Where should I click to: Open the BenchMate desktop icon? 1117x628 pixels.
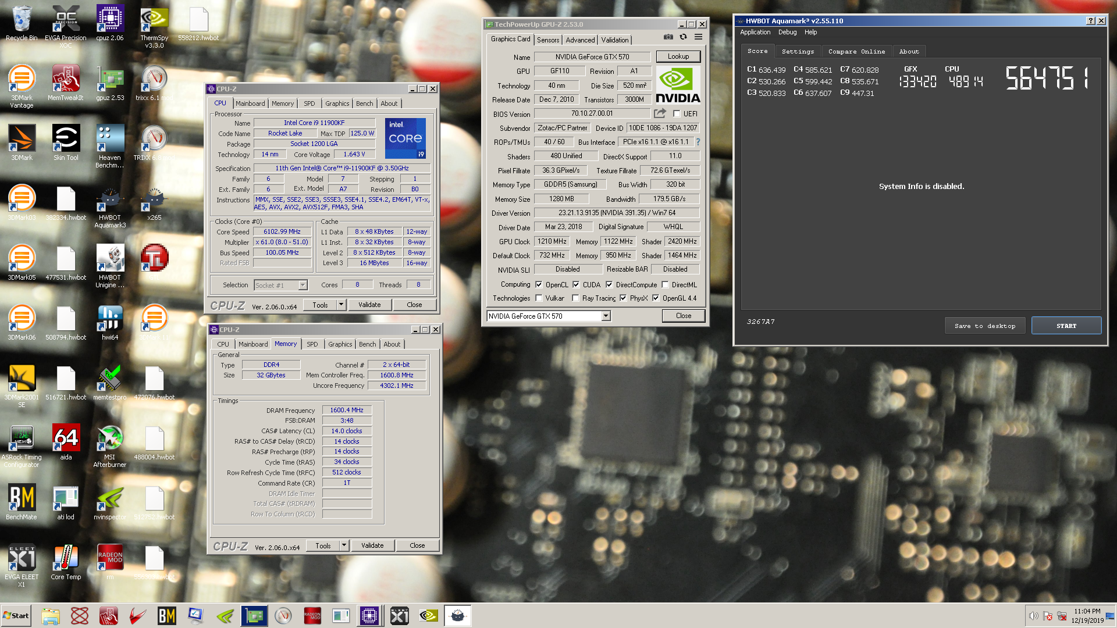tap(22, 502)
